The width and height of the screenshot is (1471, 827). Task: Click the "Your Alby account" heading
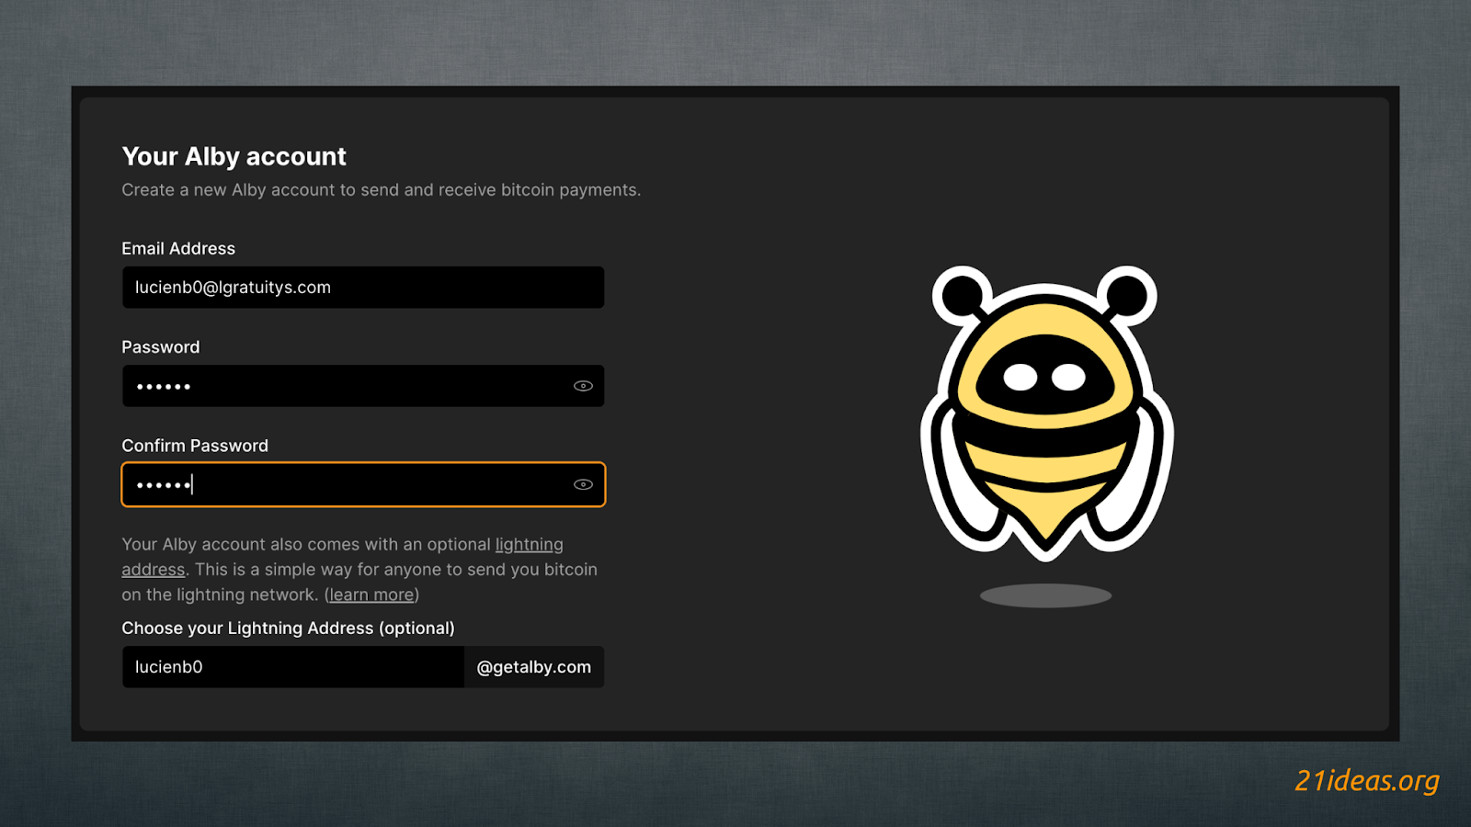(x=234, y=156)
